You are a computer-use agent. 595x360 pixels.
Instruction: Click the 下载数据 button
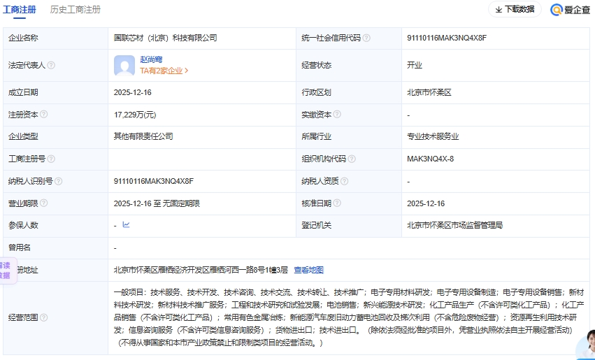tap(515, 10)
